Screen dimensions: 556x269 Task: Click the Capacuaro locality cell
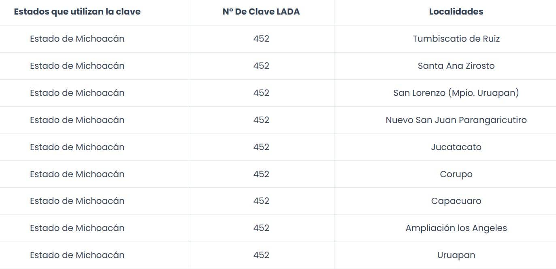(x=456, y=201)
